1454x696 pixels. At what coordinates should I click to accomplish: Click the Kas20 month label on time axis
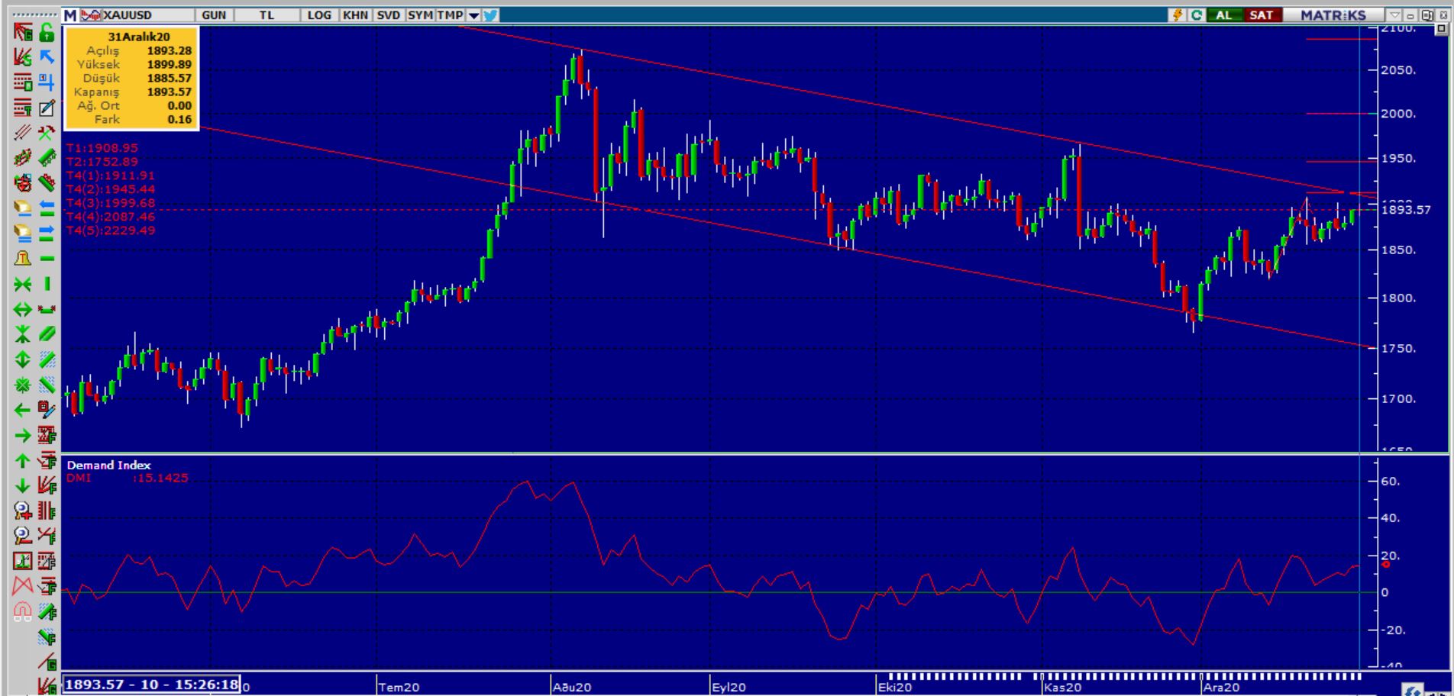coord(1064,687)
